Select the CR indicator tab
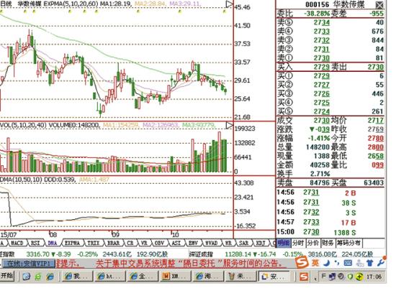The width and height of the screenshot is (396, 296). point(130,243)
